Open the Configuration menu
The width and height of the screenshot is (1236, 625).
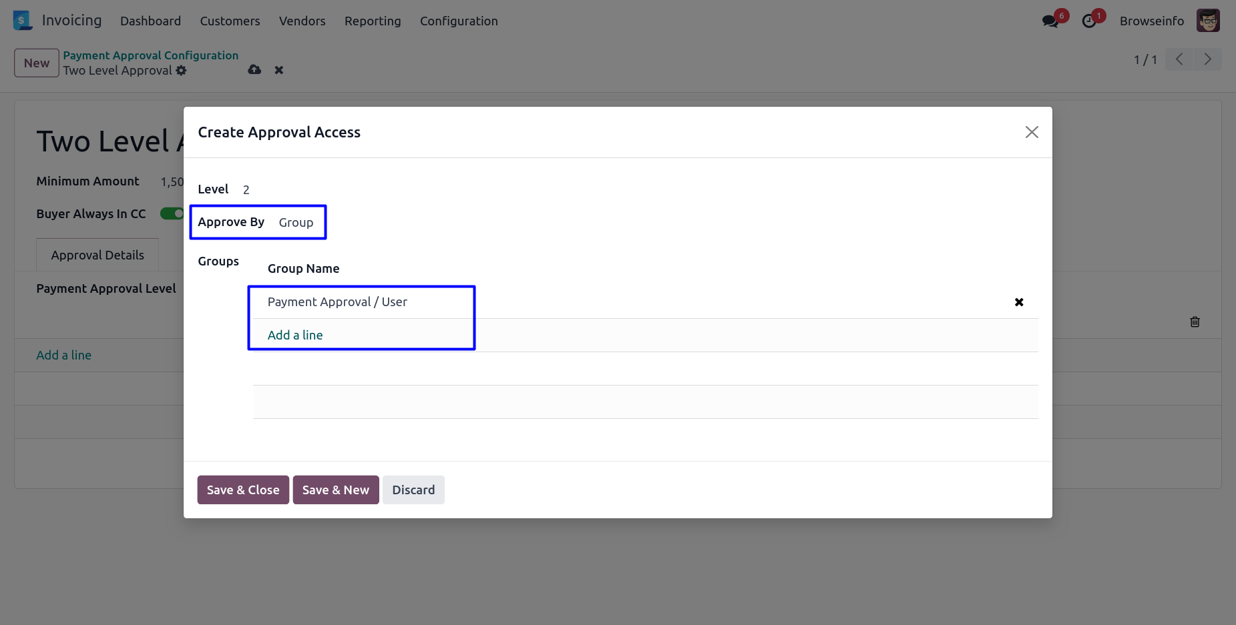pyautogui.click(x=459, y=21)
